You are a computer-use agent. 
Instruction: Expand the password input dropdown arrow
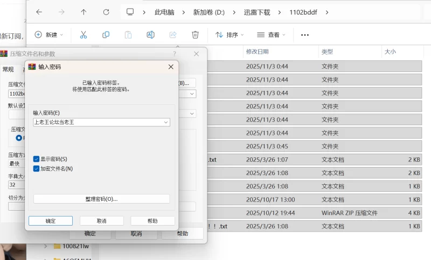(166, 122)
